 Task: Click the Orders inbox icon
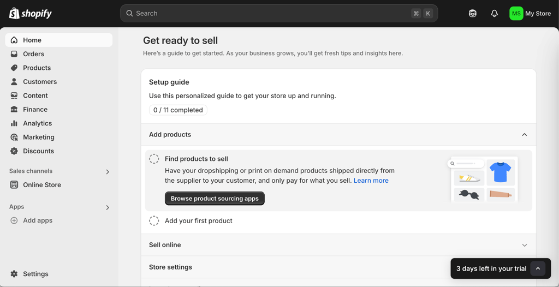coord(14,54)
